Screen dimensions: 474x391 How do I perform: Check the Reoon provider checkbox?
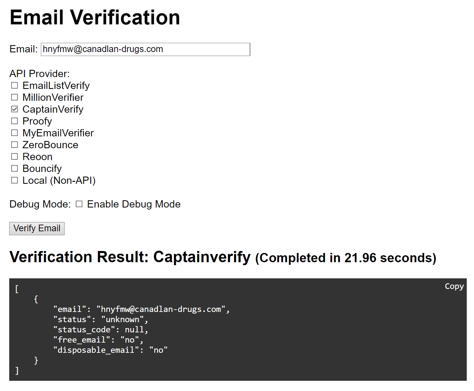coord(14,157)
